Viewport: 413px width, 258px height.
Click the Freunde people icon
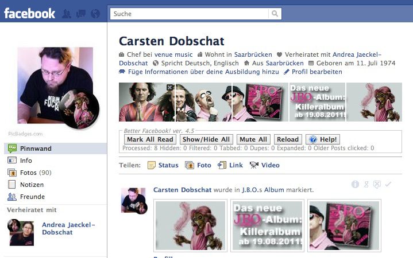pos(12,197)
